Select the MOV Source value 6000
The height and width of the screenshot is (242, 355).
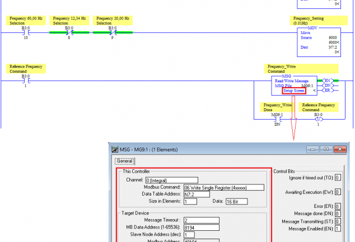click(x=333, y=38)
